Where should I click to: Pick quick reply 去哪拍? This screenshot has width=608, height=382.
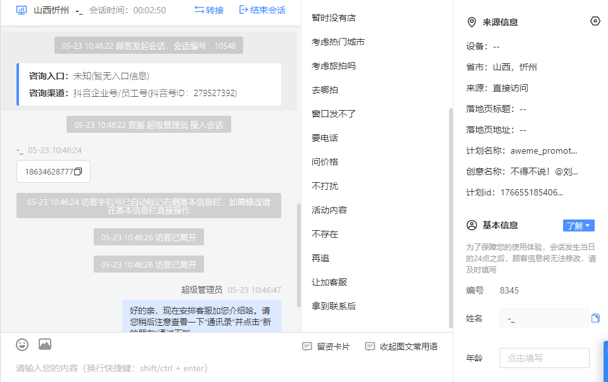coord(325,90)
